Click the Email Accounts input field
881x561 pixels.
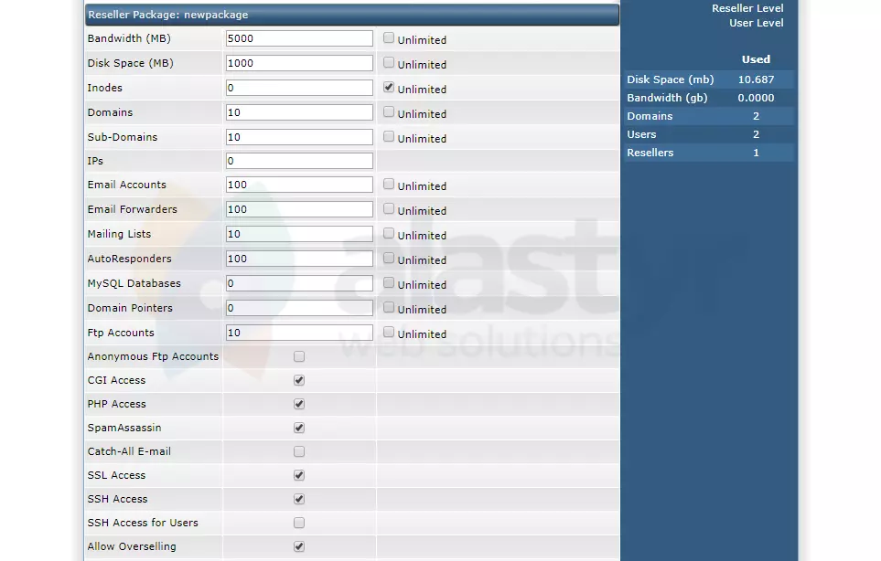click(299, 185)
